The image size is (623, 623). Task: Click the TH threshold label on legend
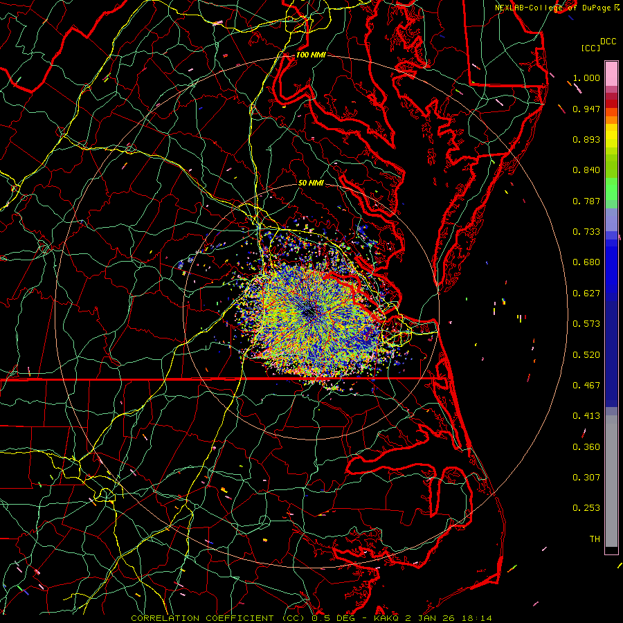click(595, 539)
